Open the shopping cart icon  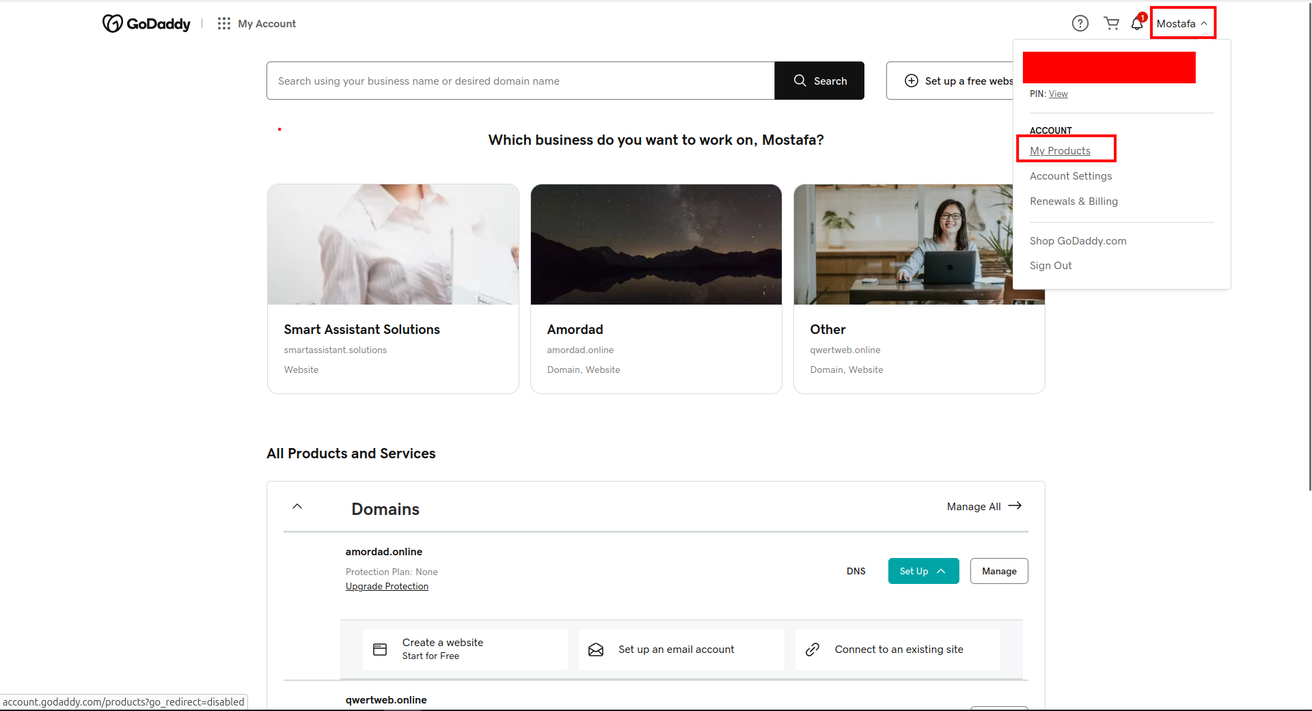pos(1111,24)
